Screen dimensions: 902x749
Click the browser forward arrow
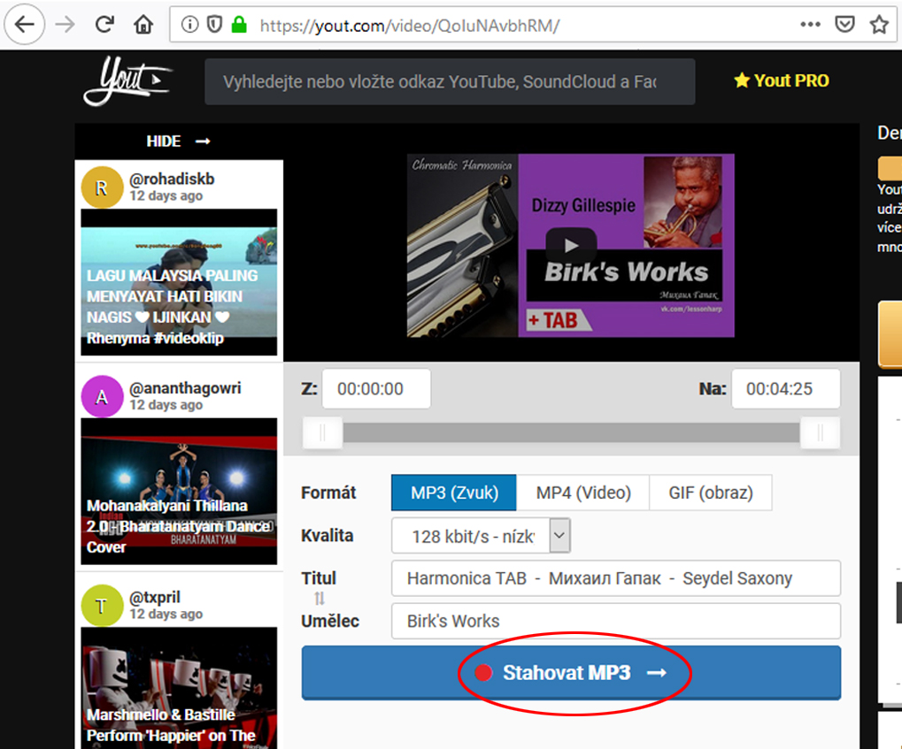(x=65, y=25)
